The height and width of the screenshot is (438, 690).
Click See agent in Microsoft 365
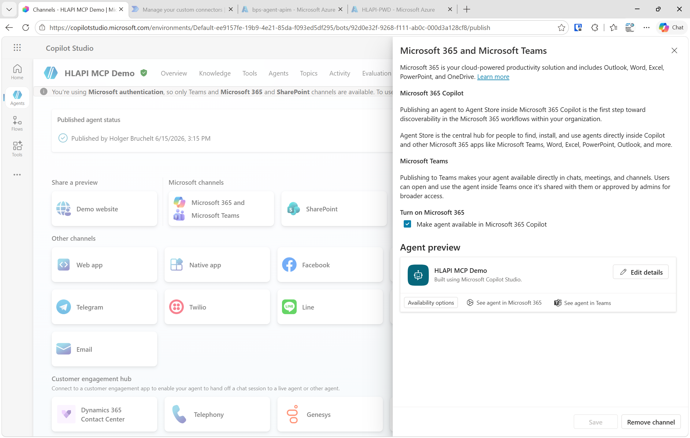coord(504,303)
